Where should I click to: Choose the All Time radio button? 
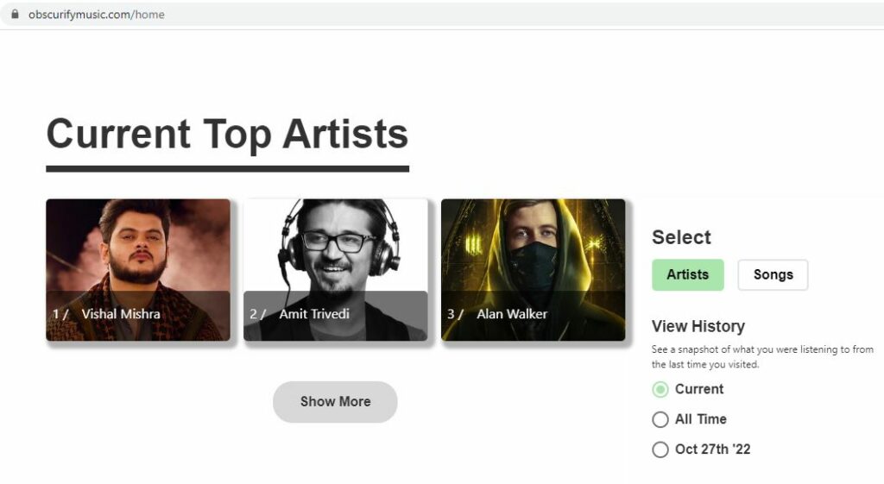point(660,420)
